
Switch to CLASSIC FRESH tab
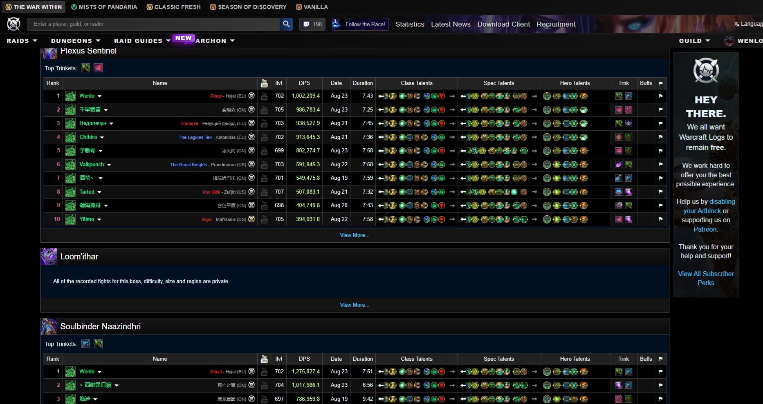173,7
